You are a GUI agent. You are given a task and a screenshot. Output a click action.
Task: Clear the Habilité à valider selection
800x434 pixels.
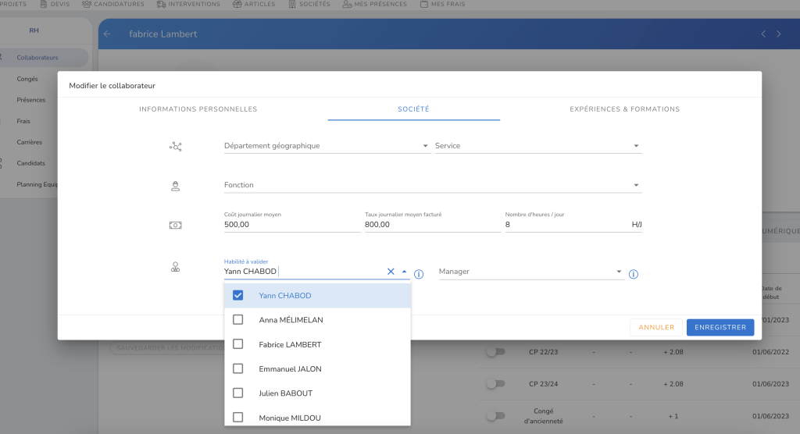click(391, 272)
